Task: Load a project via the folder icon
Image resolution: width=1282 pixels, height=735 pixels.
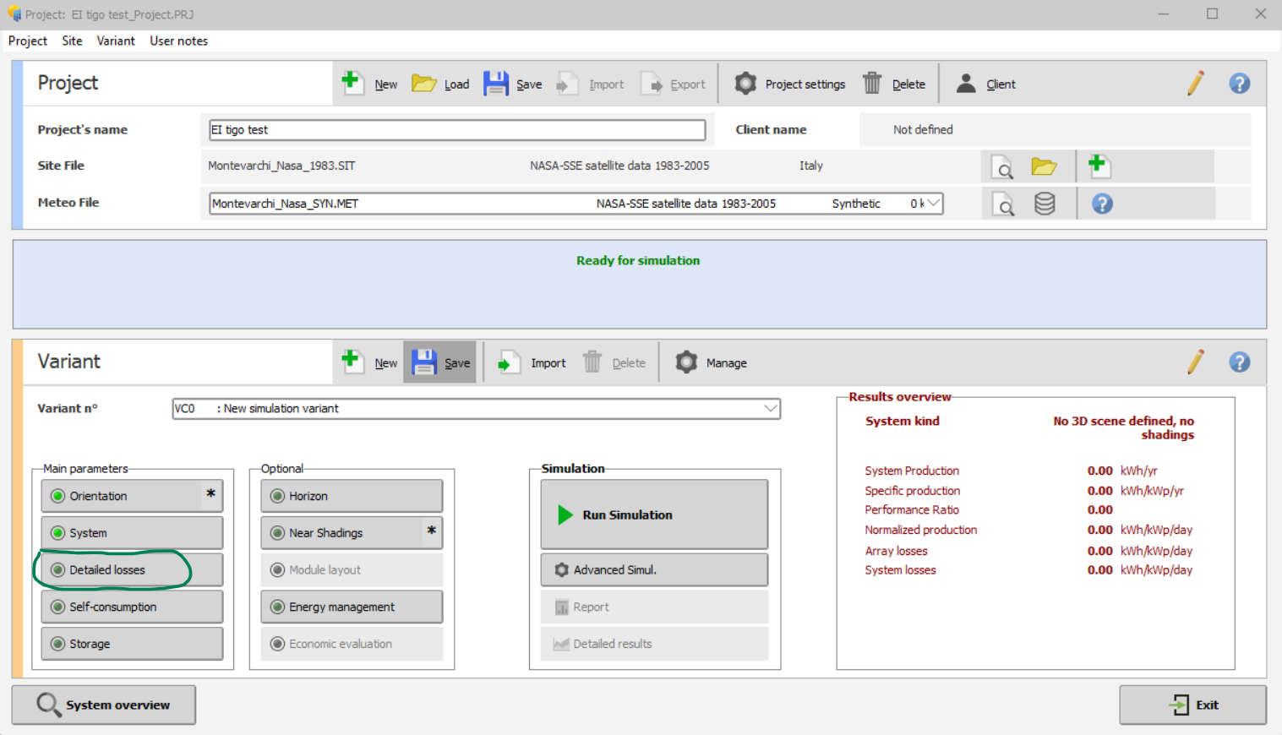Action: [x=423, y=84]
